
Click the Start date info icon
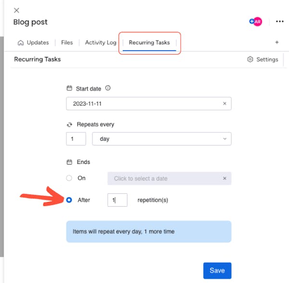click(108, 88)
